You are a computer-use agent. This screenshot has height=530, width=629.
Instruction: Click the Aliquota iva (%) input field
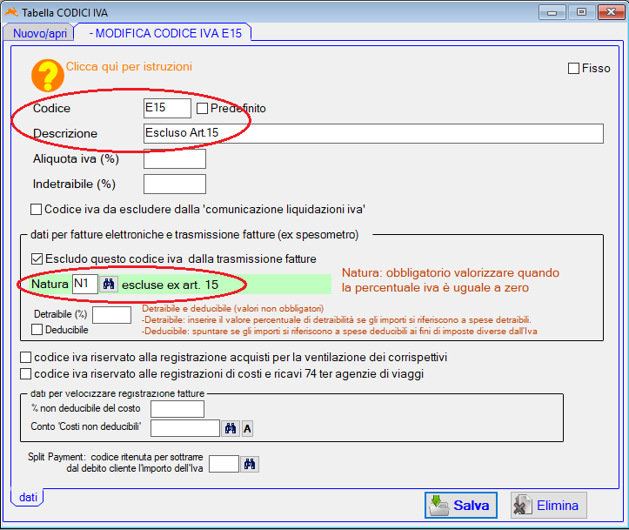[174, 158]
